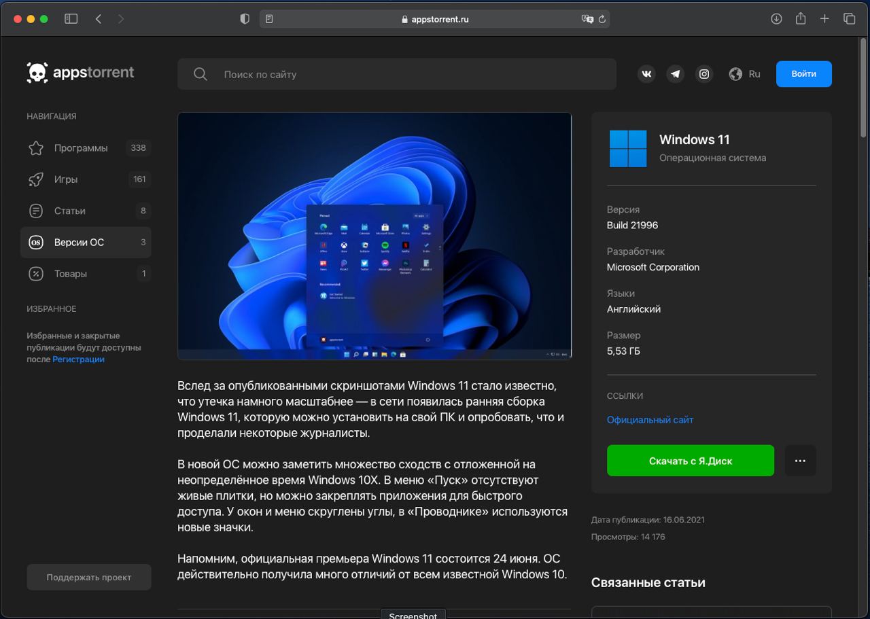870x619 pixels.
Task: Click the Статьи document icon
Action: pos(36,211)
